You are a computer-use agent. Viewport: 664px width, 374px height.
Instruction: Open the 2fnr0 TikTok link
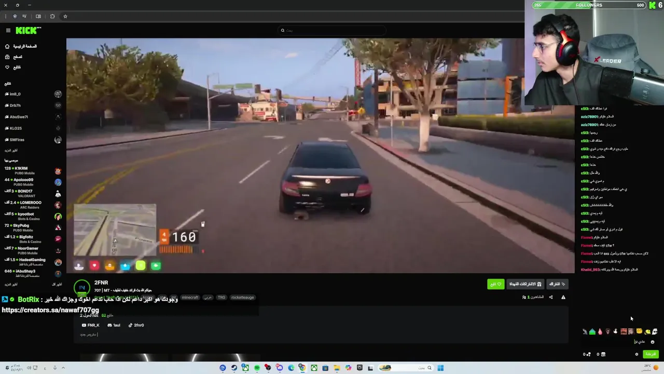coord(136,325)
